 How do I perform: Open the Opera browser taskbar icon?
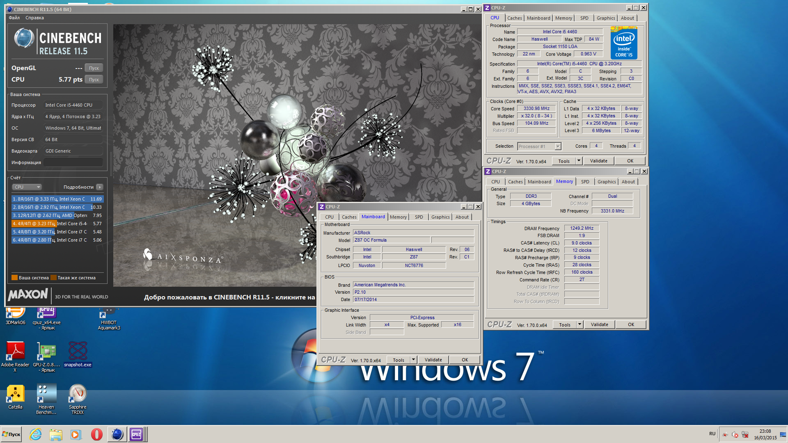point(96,434)
